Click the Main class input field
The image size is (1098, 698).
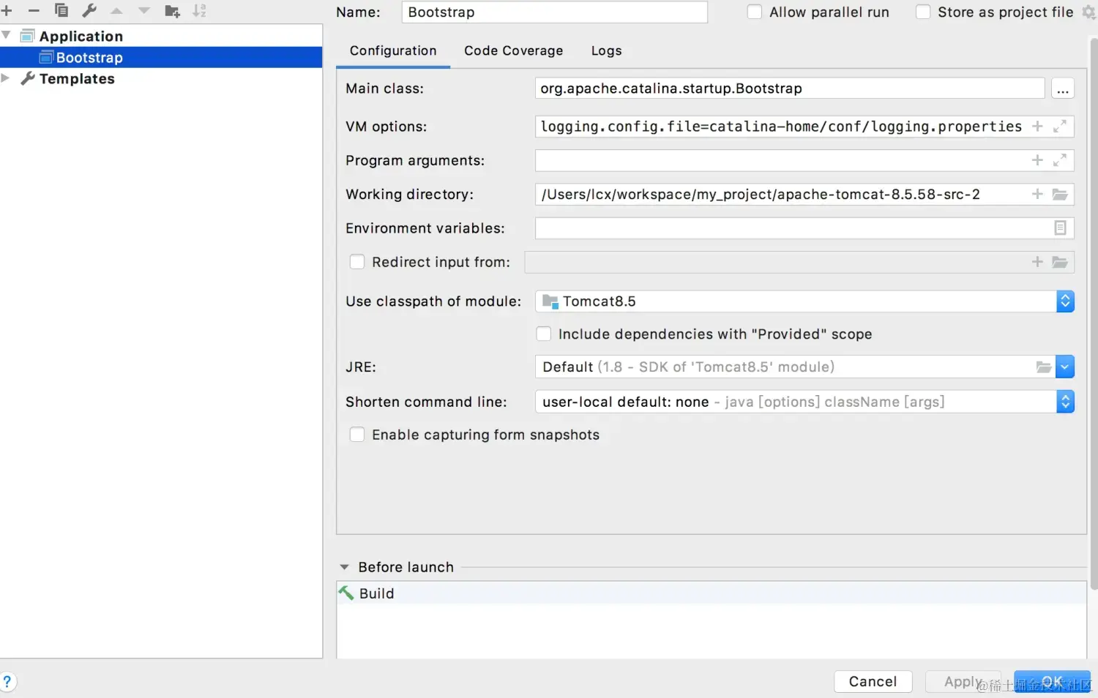point(790,89)
